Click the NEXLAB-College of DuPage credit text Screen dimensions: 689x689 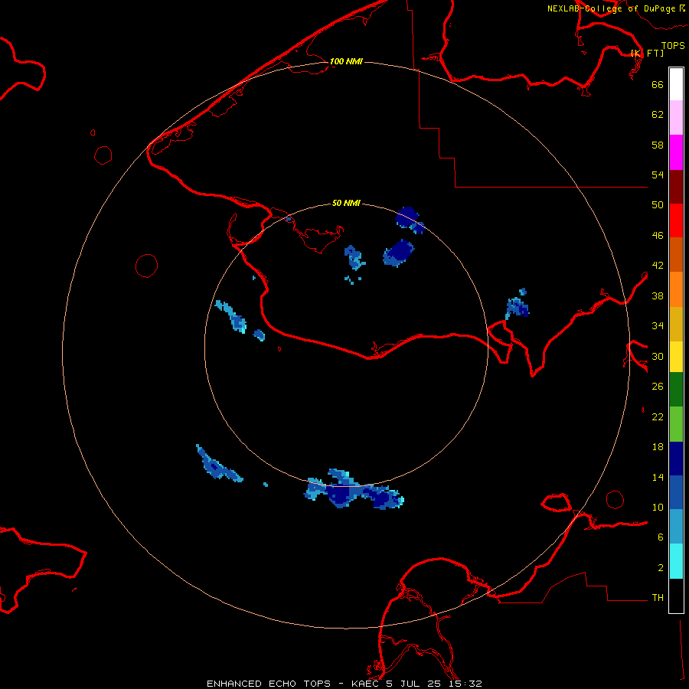616,8
